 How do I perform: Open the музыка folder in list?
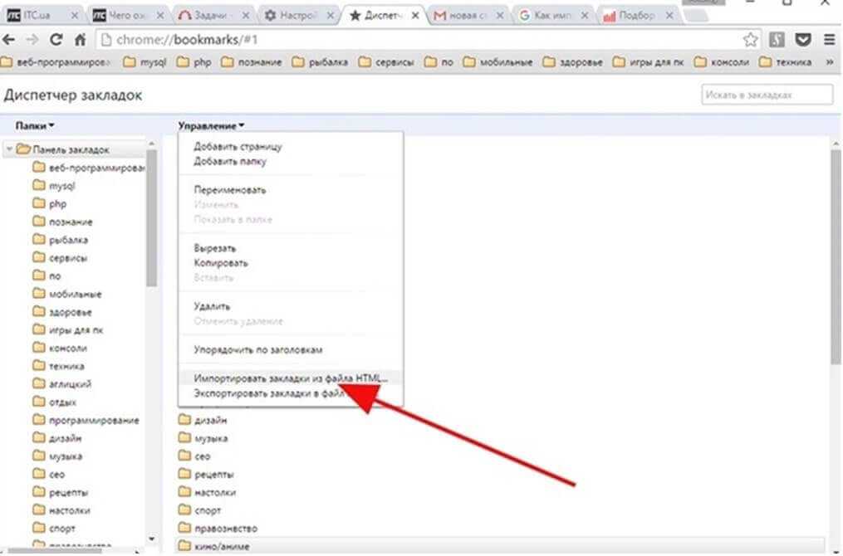203,438
